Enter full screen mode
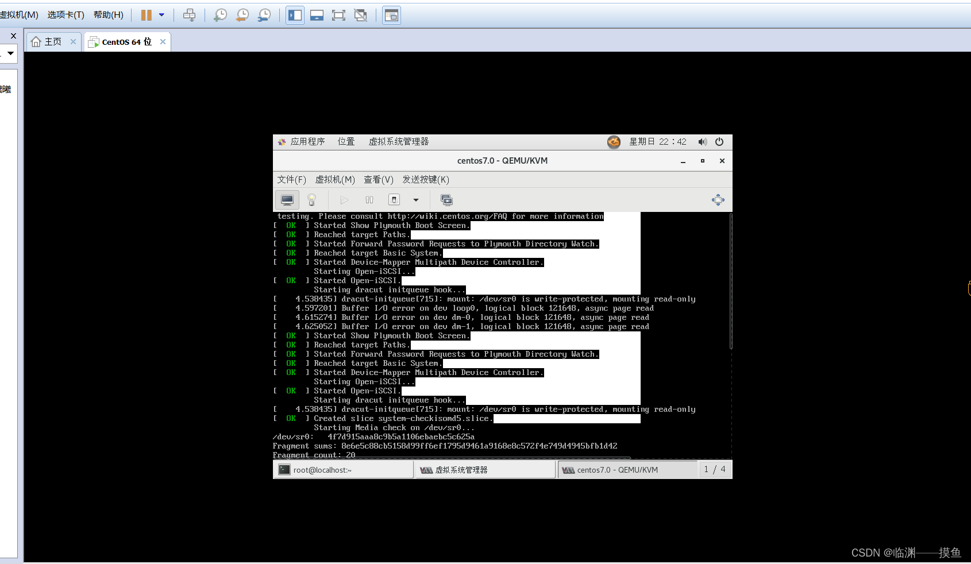971x564 pixels. pos(338,15)
